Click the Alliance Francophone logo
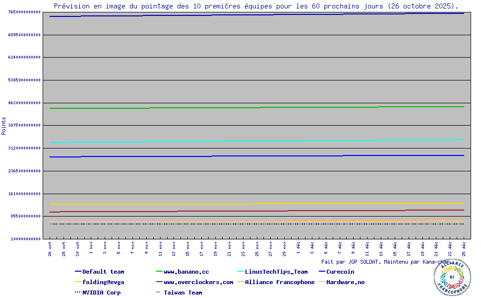The width and height of the screenshot is (481, 298). coord(452,277)
